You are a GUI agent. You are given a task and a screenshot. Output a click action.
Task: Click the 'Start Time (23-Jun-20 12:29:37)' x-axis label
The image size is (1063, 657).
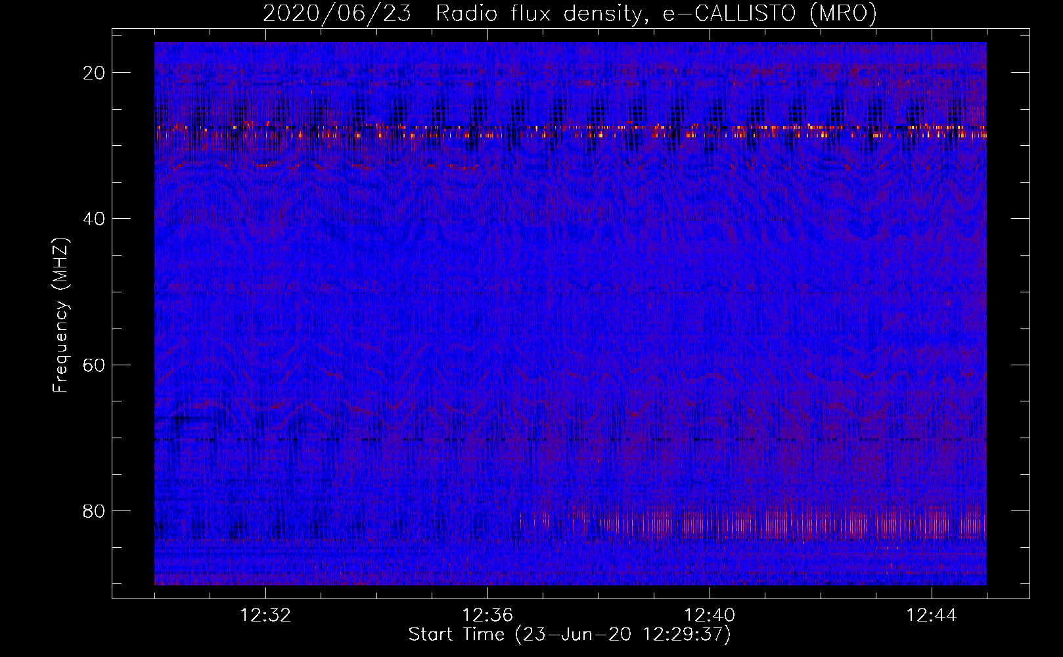(570, 635)
